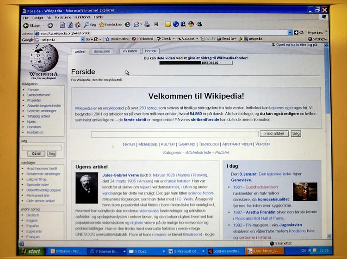The height and width of the screenshot is (259, 347).
Task: Click the yellow note toolbar icon
Action: pyautogui.click(x=168, y=24)
